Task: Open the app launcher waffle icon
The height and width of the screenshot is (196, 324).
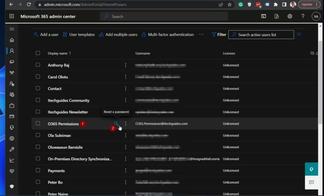Action: [x=11, y=16]
